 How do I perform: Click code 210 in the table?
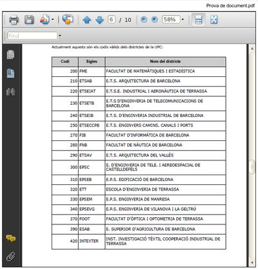coord(74,81)
